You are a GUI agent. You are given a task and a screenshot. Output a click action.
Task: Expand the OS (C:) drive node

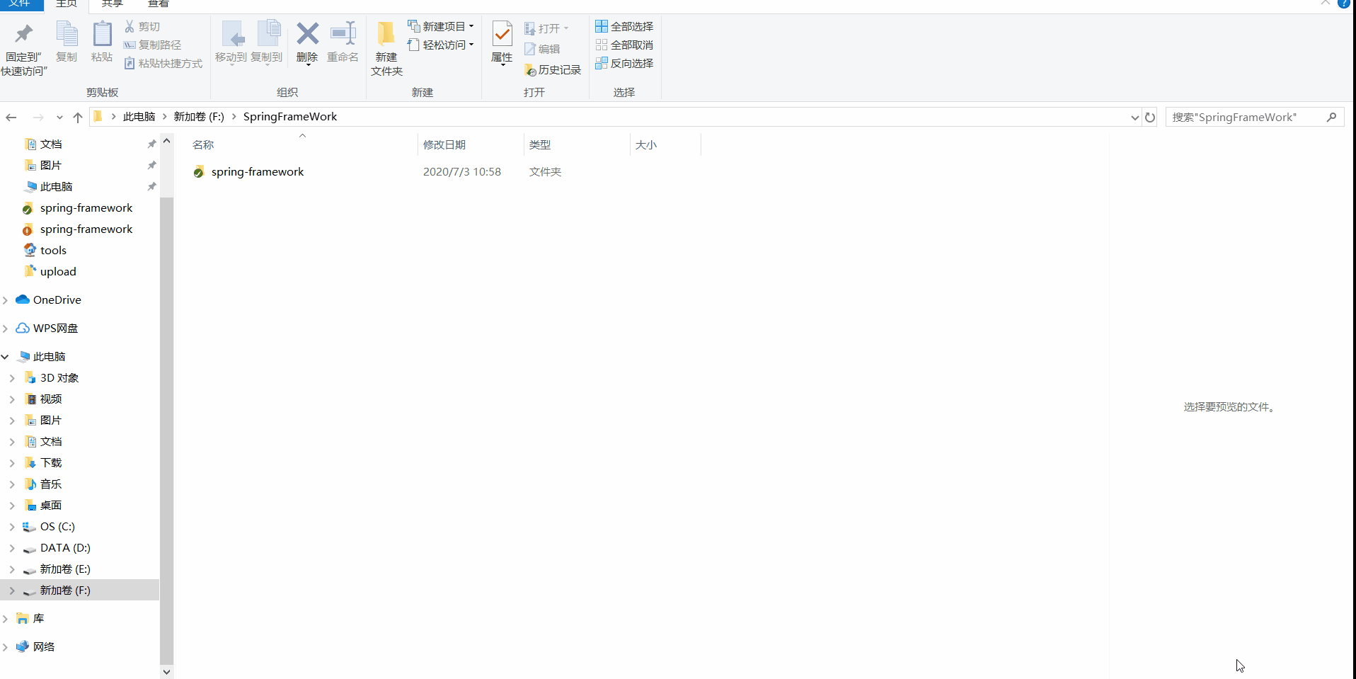(12, 527)
